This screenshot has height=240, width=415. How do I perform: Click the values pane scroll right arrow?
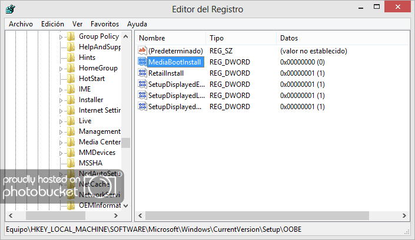[x=404, y=215]
